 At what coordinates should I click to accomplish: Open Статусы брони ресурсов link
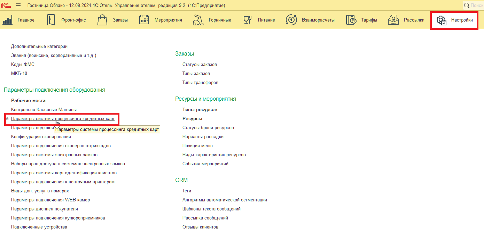tap(208, 127)
